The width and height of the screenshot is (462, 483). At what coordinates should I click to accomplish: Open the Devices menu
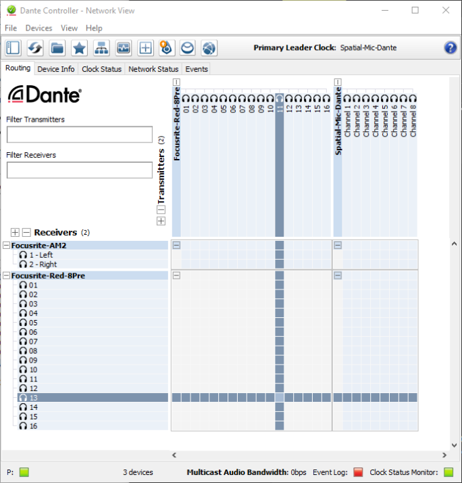coord(38,28)
